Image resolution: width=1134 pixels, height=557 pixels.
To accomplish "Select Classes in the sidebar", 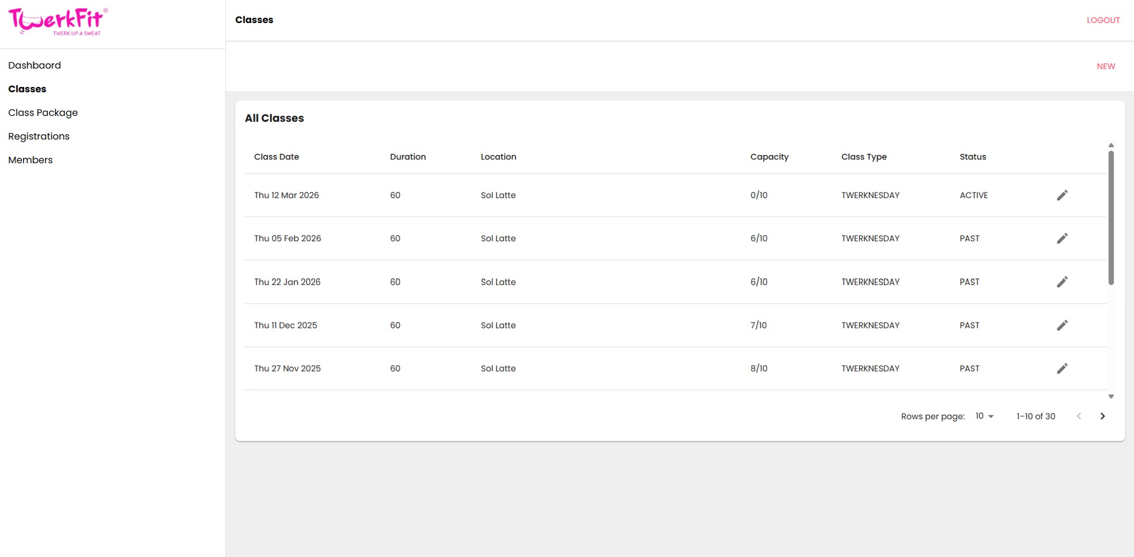I will click(x=27, y=89).
